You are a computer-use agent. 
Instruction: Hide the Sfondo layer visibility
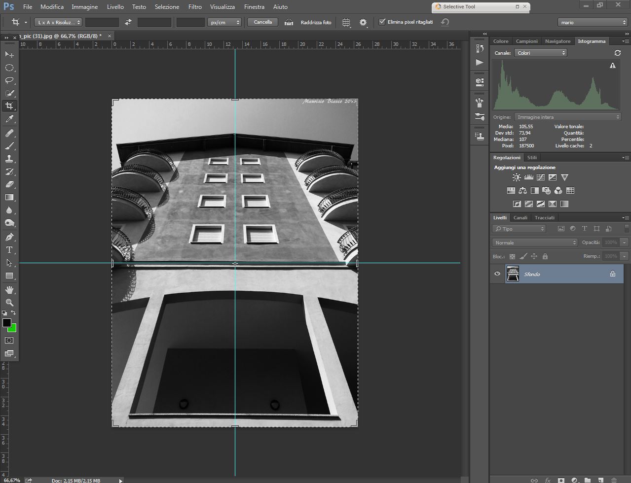pyautogui.click(x=497, y=274)
